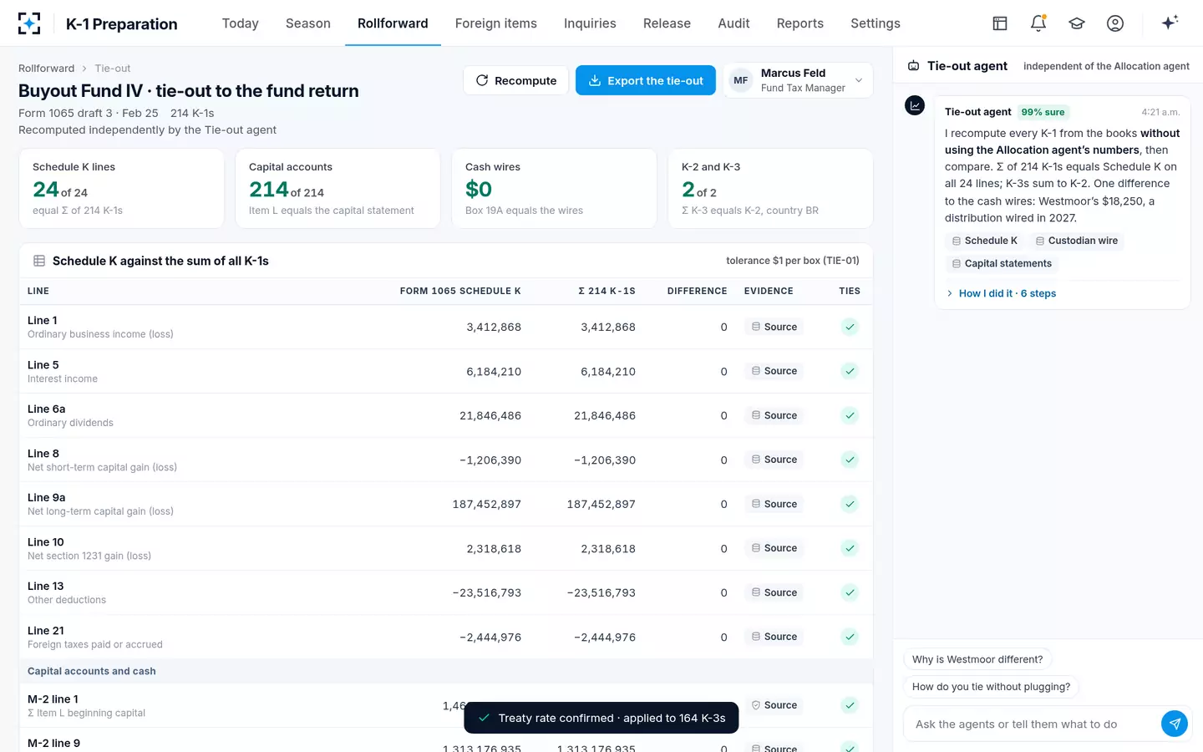Click the tie checkmark for Line 10
1203x752 pixels.
[x=850, y=548]
